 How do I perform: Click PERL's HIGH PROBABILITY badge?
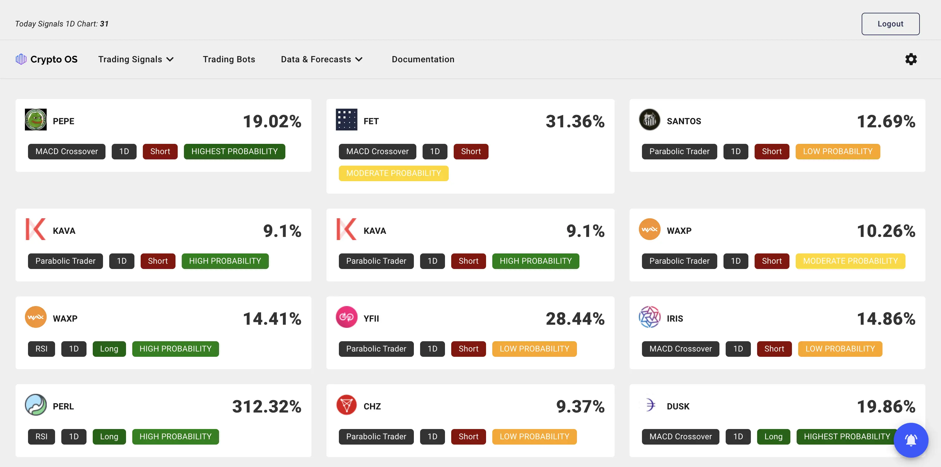175,436
